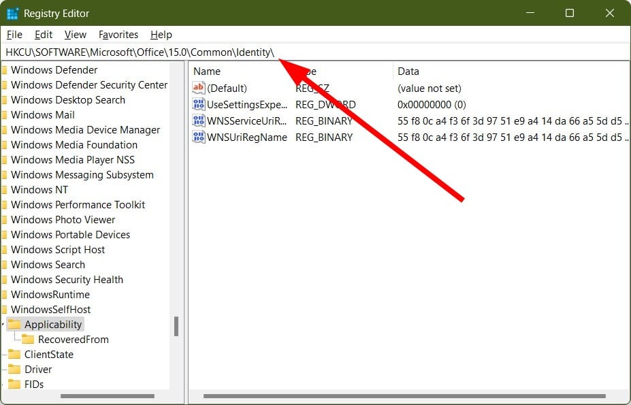The image size is (631, 405).
Task: Select Windows Search key
Action: coord(48,265)
